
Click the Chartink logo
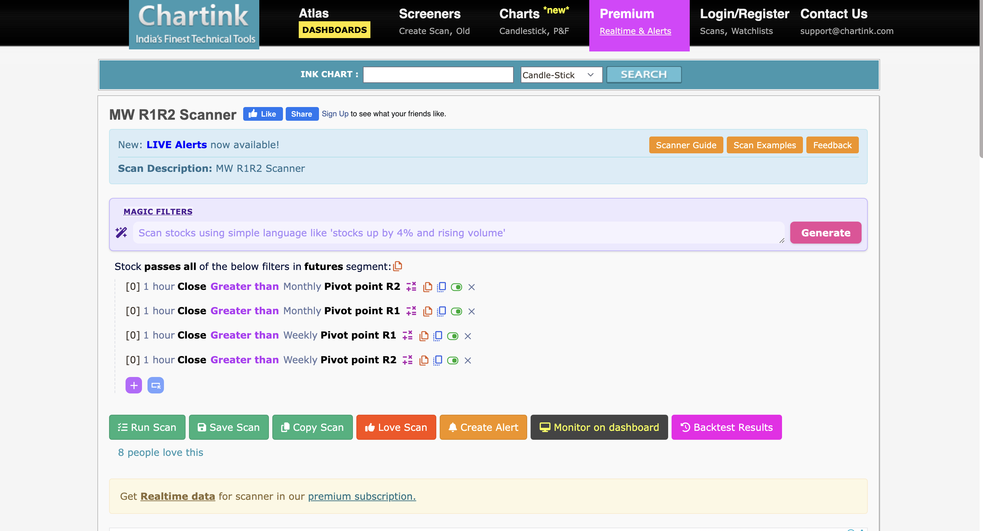[x=194, y=24]
